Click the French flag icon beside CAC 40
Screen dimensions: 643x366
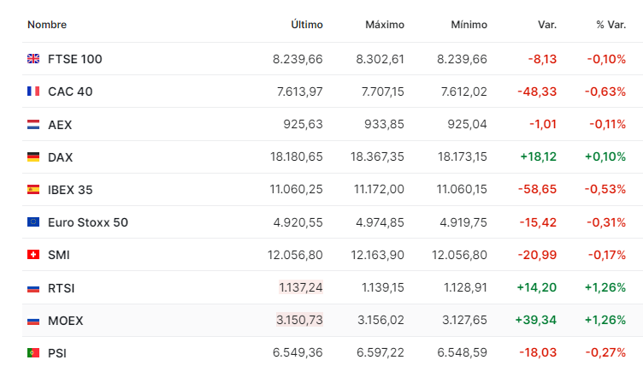[33, 91]
